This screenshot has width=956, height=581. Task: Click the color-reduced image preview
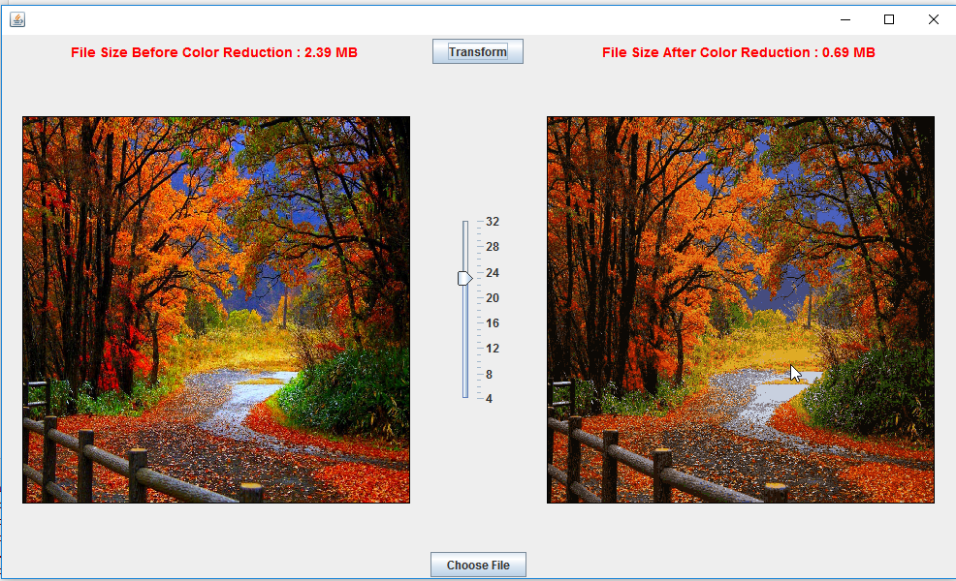pos(740,308)
